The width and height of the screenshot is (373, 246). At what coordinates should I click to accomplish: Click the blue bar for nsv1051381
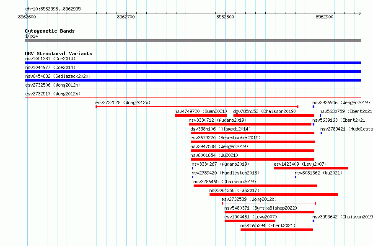pos(193,63)
